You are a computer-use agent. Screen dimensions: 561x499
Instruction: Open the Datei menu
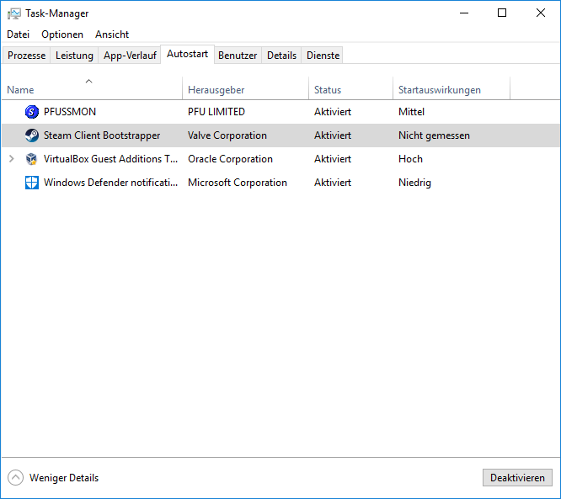coord(18,35)
